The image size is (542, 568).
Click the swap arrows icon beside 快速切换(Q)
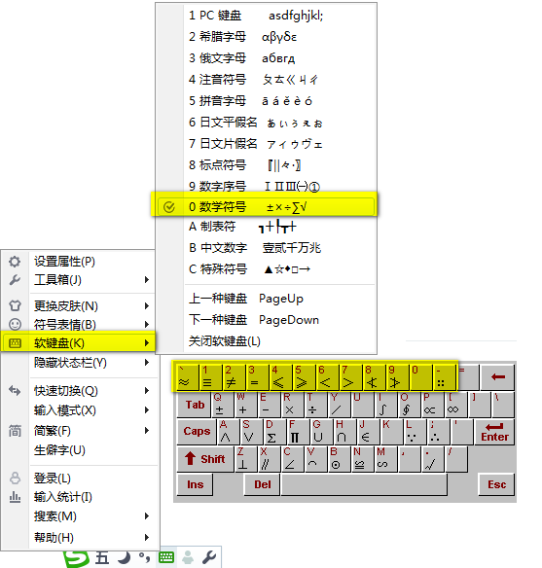point(15,391)
